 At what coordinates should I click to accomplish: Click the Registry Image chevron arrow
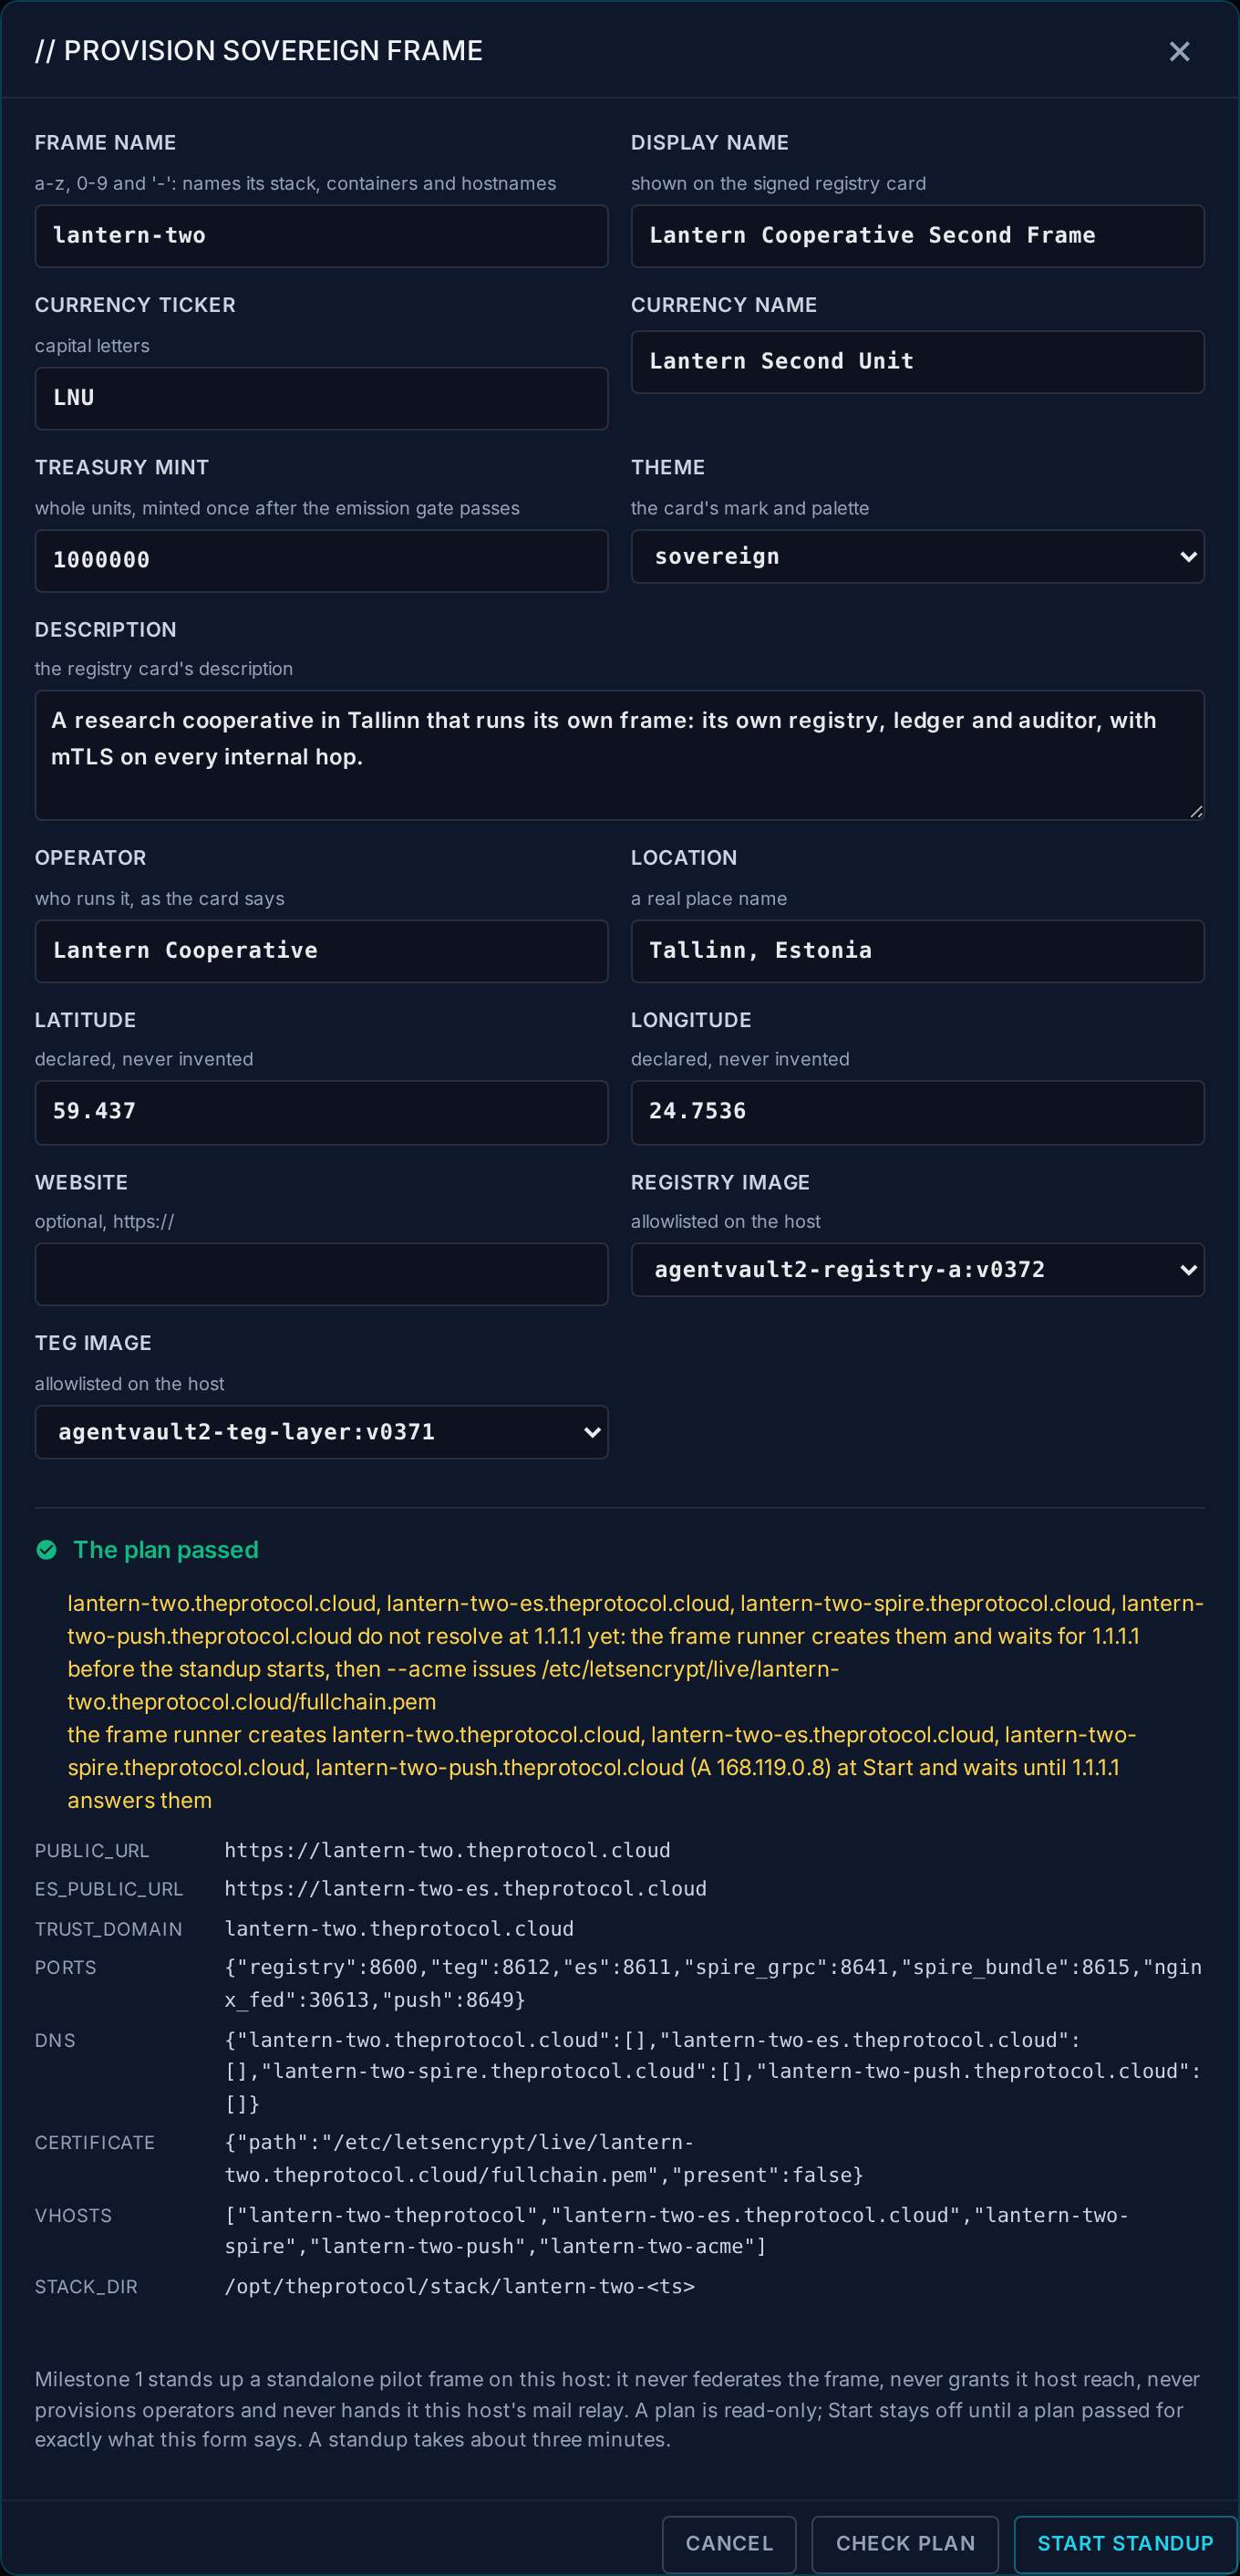coord(1187,1270)
